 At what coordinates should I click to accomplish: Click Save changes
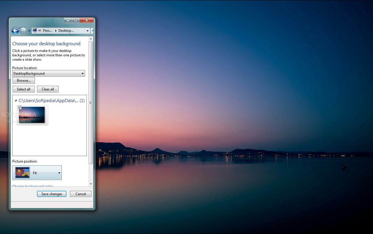(x=52, y=194)
